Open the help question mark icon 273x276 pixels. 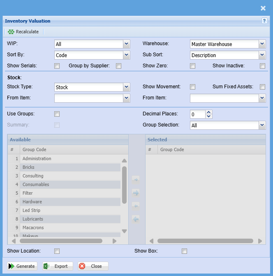(264, 21)
